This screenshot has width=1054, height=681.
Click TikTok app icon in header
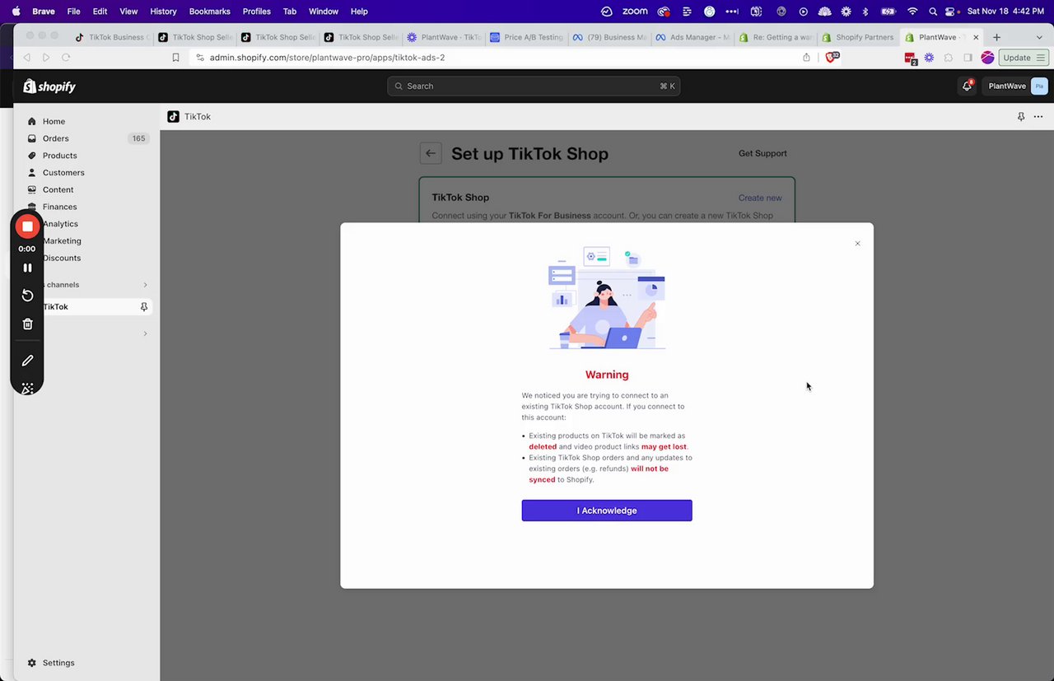[173, 117]
